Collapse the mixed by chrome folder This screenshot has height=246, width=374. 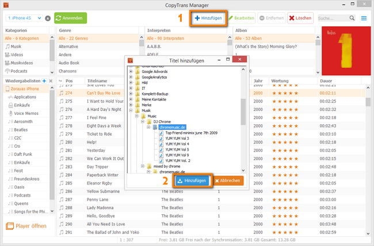[x=142, y=166]
